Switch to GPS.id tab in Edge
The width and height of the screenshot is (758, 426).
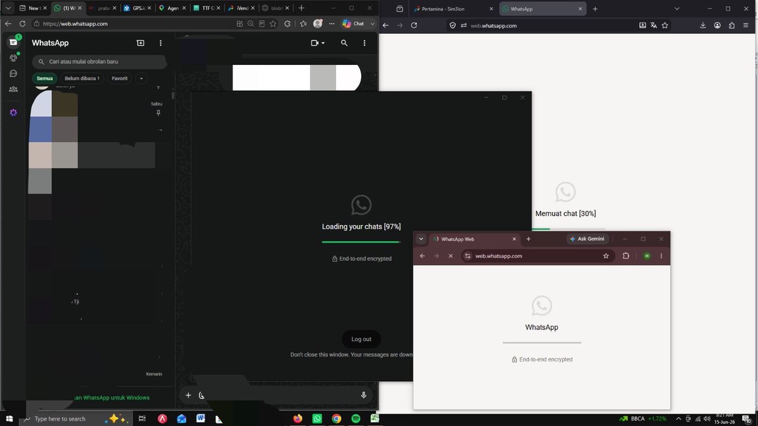(137, 8)
